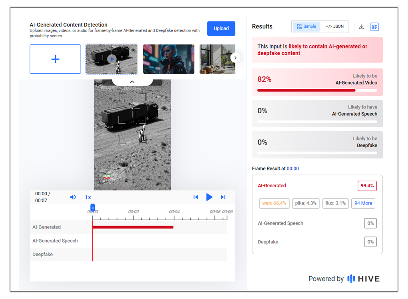Select the truck video sample thumbnail
The image size is (408, 299).
tap(112, 59)
